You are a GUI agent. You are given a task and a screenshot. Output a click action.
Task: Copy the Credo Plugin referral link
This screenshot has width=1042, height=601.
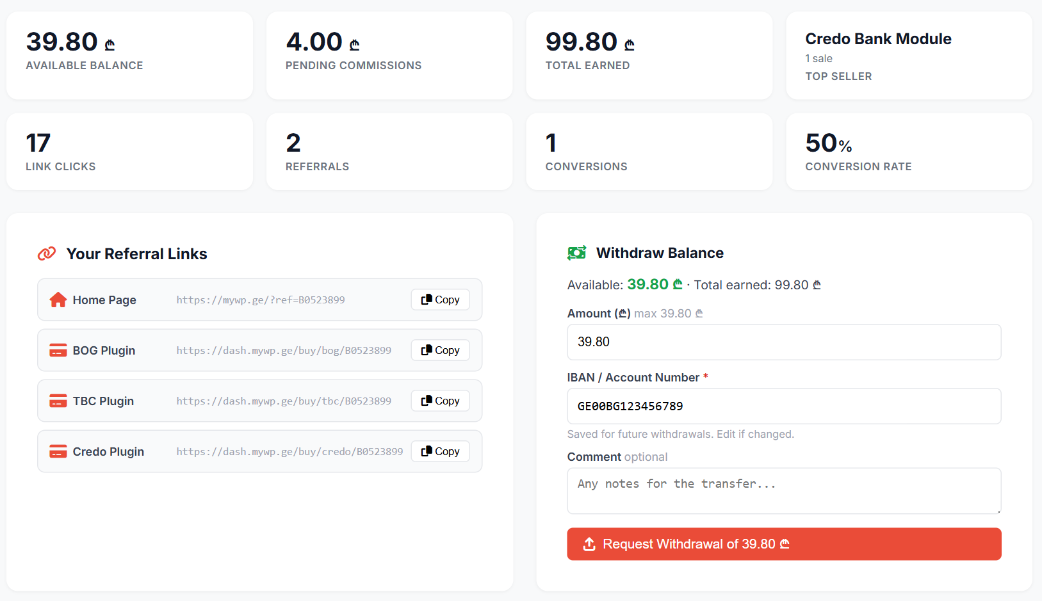click(x=440, y=451)
